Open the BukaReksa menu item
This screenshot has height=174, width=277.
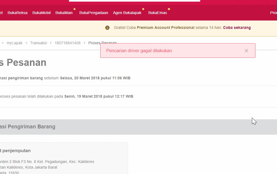(x=18, y=13)
